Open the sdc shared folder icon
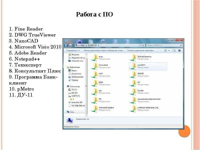This screenshot has height=150, width=200. [x=94, y=92]
